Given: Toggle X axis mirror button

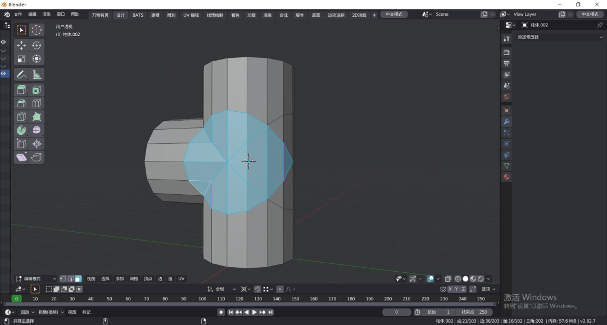Looking at the screenshot, I should pos(450,289).
